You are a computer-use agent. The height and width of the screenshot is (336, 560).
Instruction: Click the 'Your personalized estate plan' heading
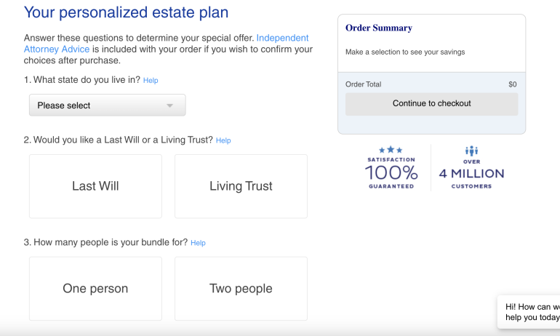click(126, 12)
